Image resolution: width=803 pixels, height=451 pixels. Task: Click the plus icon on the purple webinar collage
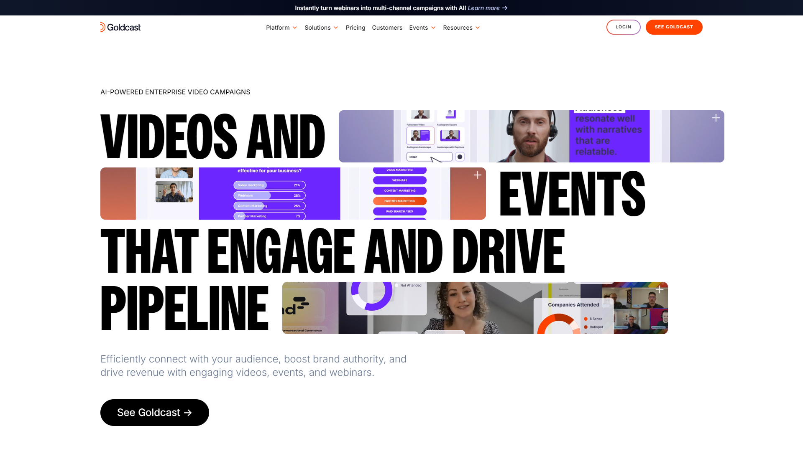716,118
